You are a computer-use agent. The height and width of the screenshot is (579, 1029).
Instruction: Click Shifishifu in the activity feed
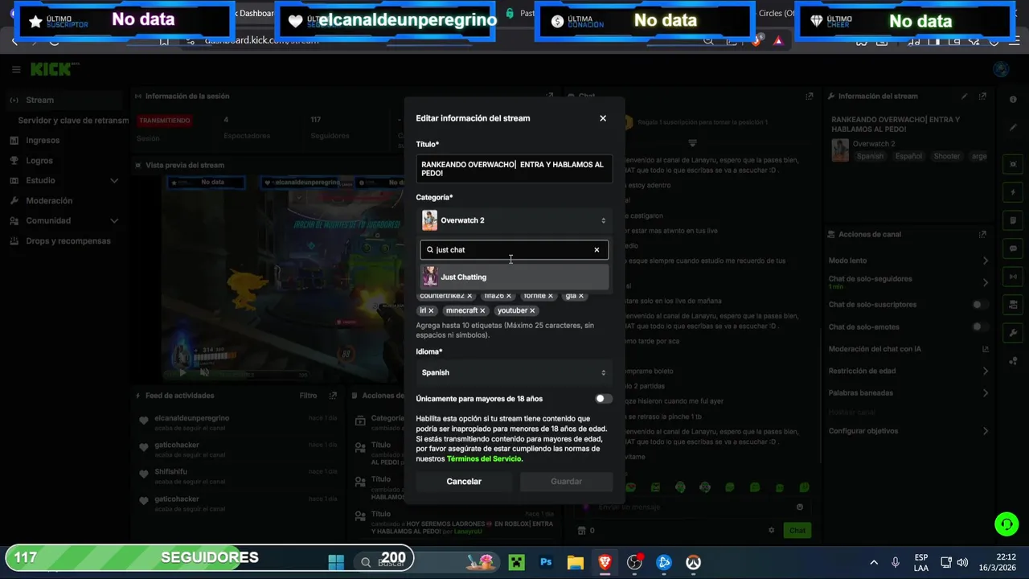tap(170, 472)
